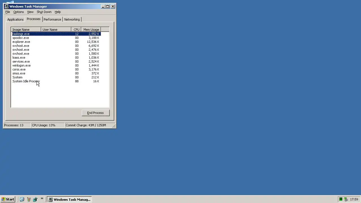Click the pencil-cup Quick Launch icon

click(28, 199)
